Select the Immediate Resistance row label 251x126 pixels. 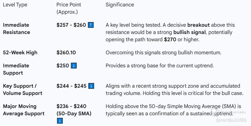coord(16,28)
